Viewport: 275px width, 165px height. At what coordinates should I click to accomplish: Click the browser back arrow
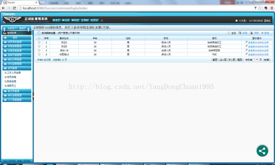coord(3,8)
